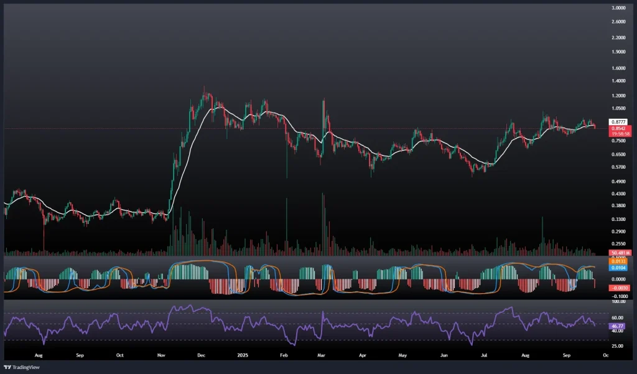Open the TradingView text link
This screenshot has height=374, width=637.
(26, 367)
